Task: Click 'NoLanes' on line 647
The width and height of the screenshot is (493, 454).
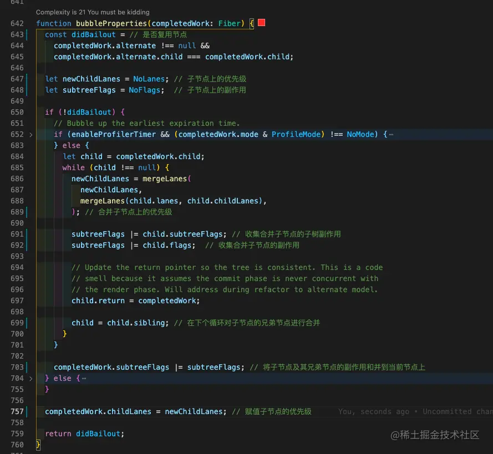Action: coord(149,79)
